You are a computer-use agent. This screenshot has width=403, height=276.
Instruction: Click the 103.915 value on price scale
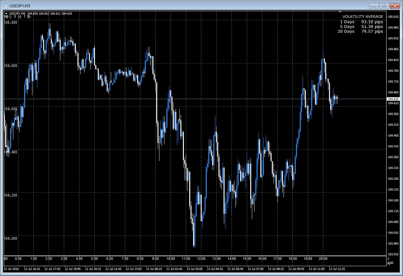(x=393, y=254)
